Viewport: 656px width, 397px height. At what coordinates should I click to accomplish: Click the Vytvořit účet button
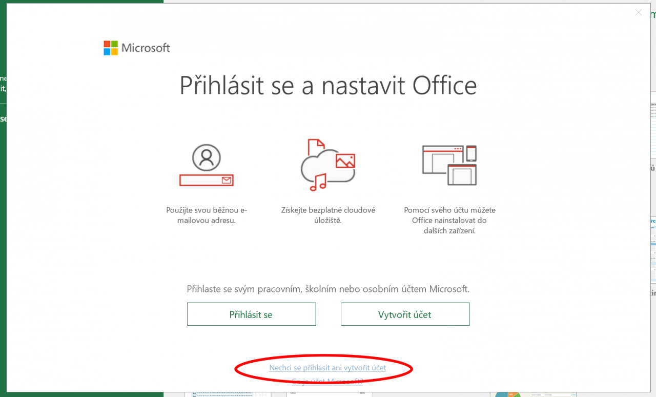[405, 314]
